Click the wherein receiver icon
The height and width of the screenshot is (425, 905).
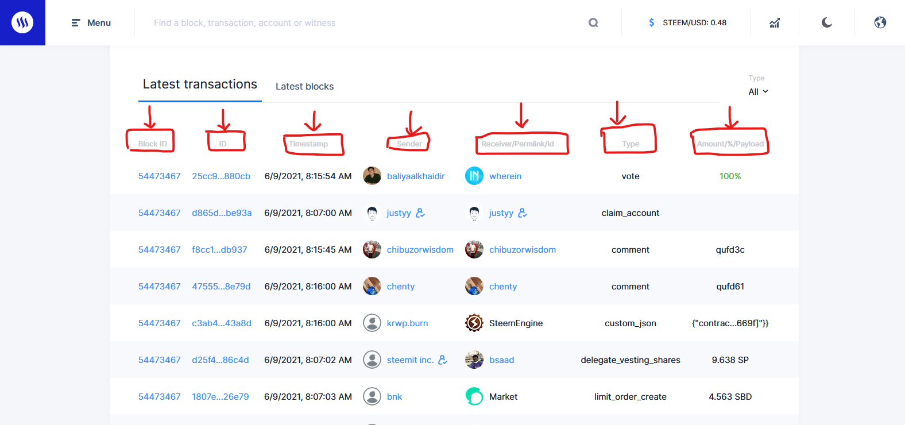[474, 176]
